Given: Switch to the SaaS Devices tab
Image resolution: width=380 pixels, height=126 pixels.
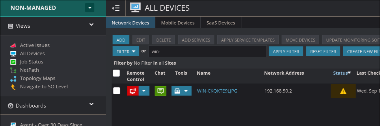Looking at the screenshot, I should (x=221, y=23).
